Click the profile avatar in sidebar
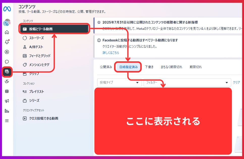 point(7,23)
